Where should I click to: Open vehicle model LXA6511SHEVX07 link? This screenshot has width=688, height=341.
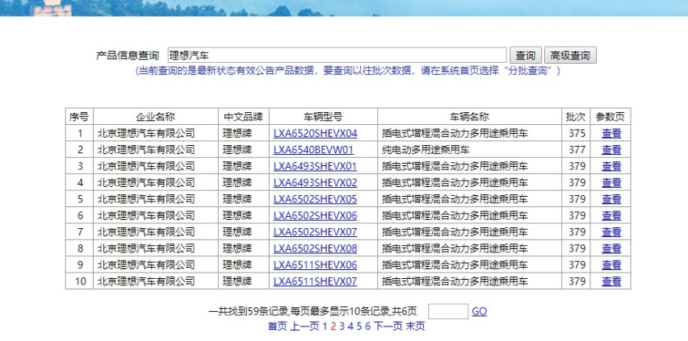315,281
